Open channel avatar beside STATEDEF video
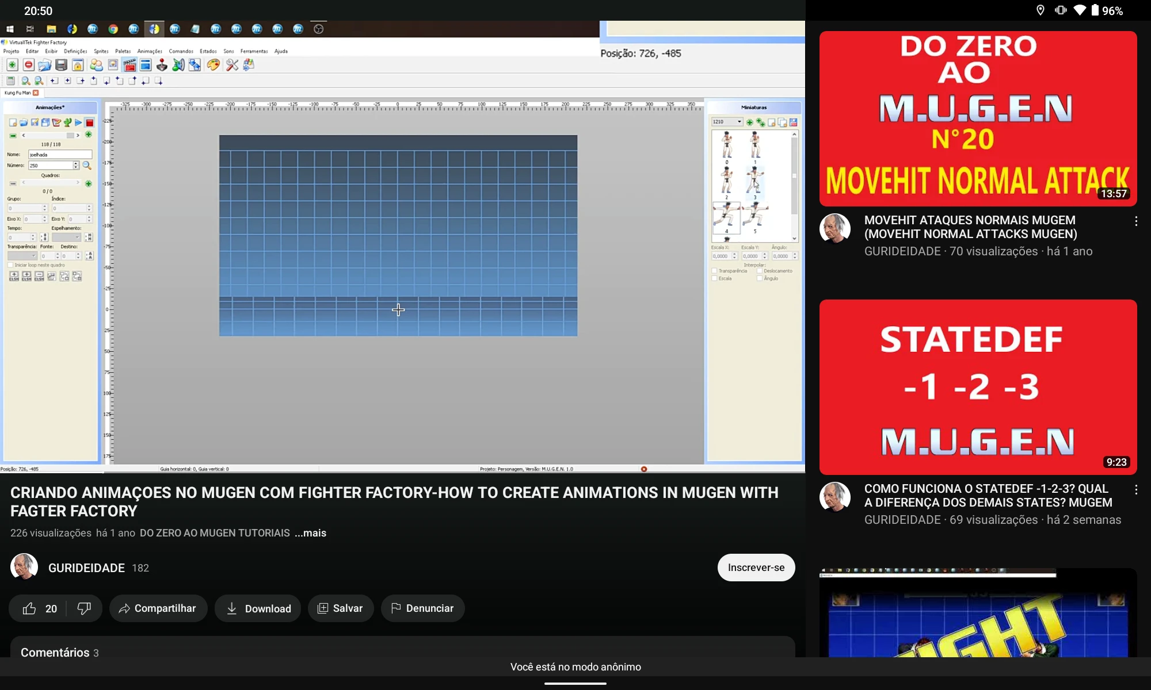This screenshot has width=1151, height=690. (835, 497)
